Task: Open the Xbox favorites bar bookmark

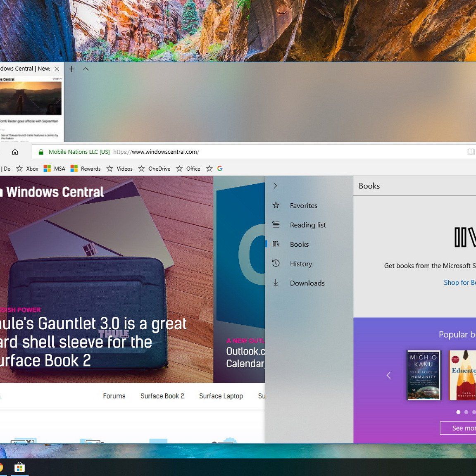Action: click(27, 169)
